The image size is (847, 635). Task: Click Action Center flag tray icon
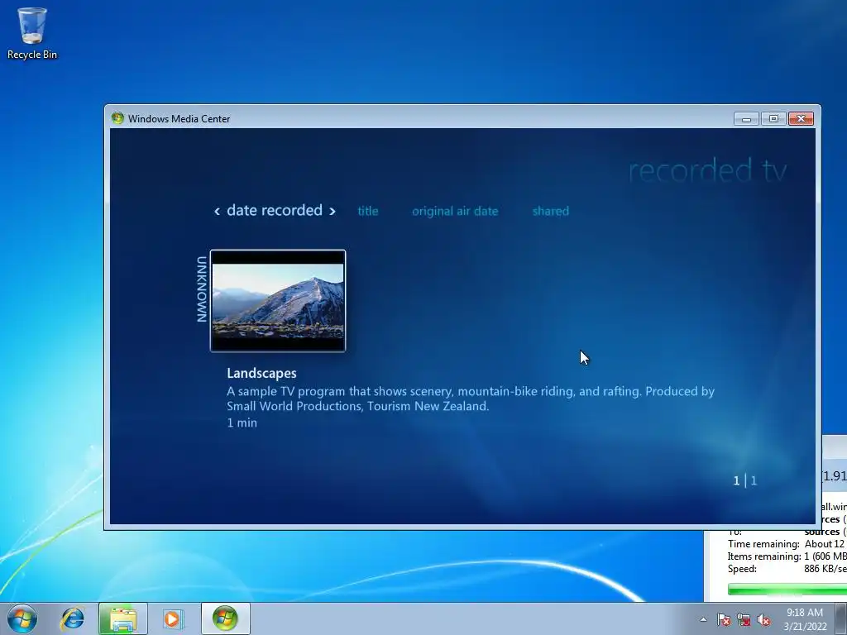coord(723,619)
